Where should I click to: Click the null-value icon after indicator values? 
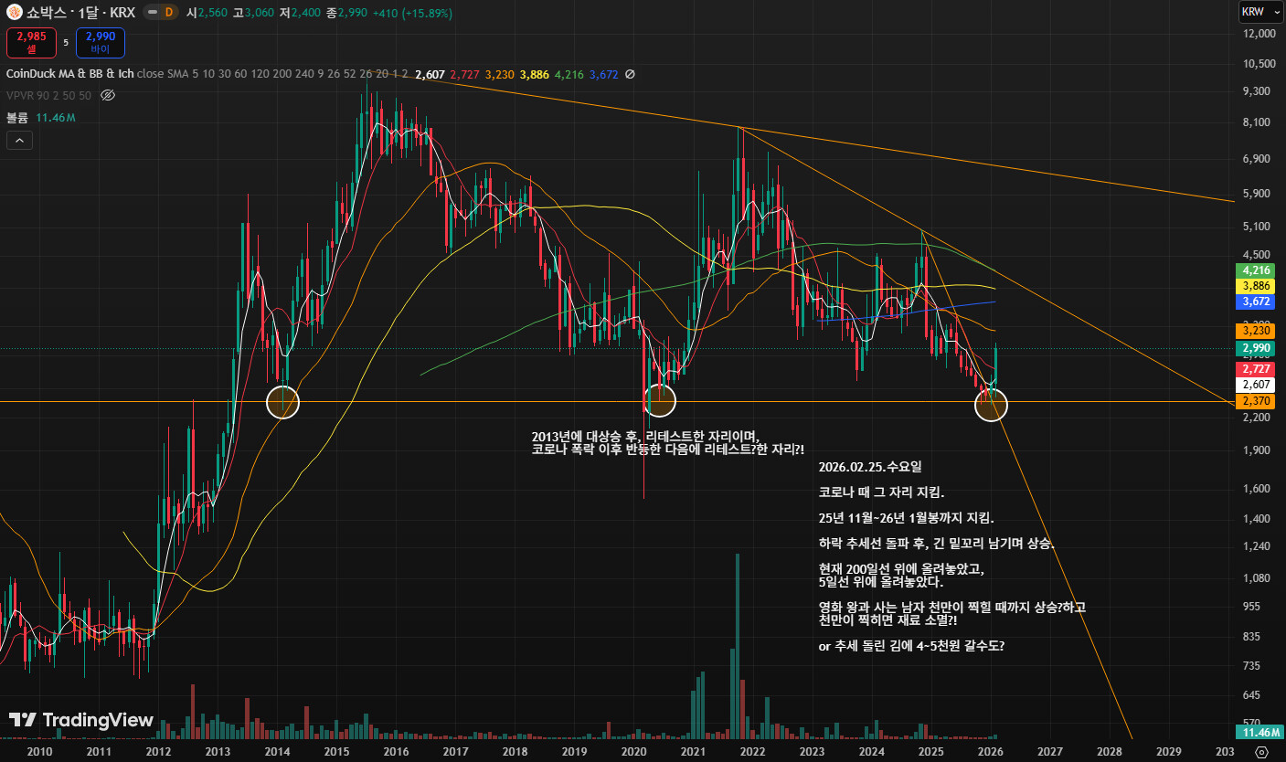pyautogui.click(x=630, y=74)
